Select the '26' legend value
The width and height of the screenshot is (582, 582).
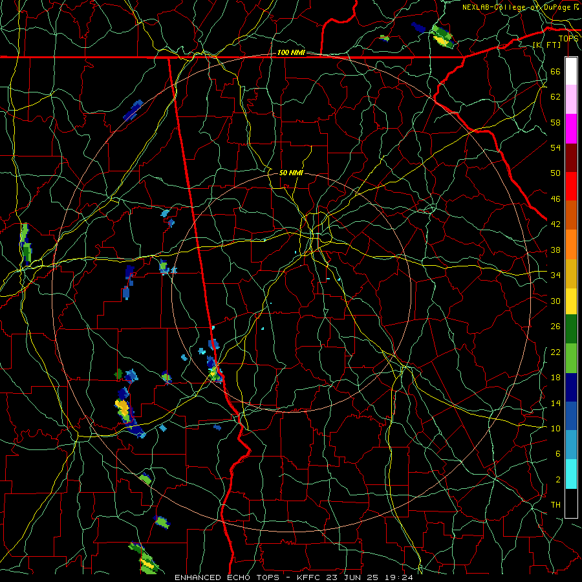tap(555, 327)
